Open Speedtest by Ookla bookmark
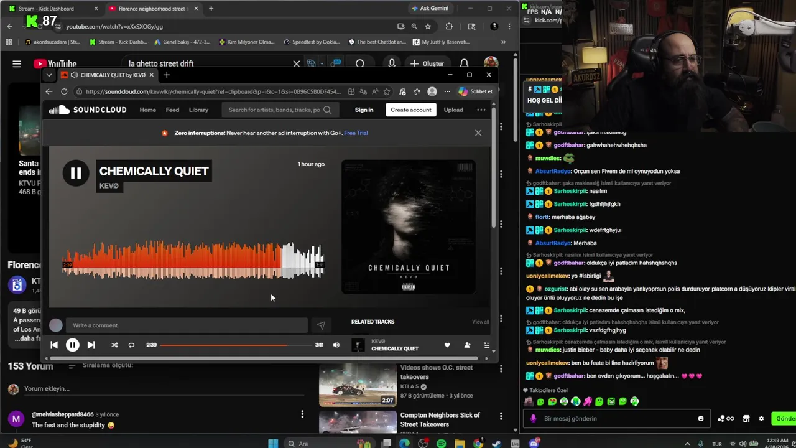The width and height of the screenshot is (796, 448). coord(312,42)
